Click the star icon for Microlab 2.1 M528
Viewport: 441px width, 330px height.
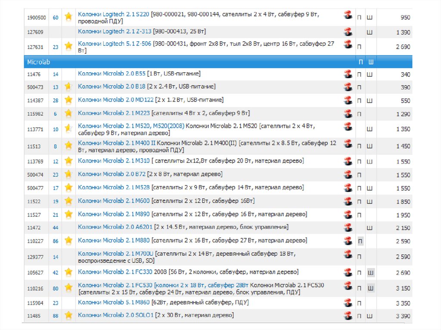[68, 188]
